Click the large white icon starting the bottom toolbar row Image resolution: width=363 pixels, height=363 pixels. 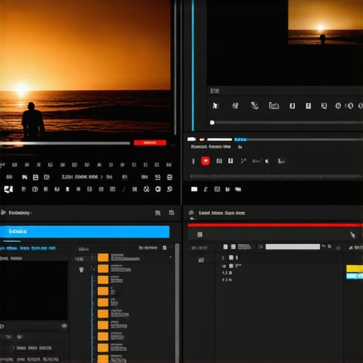coord(9,189)
